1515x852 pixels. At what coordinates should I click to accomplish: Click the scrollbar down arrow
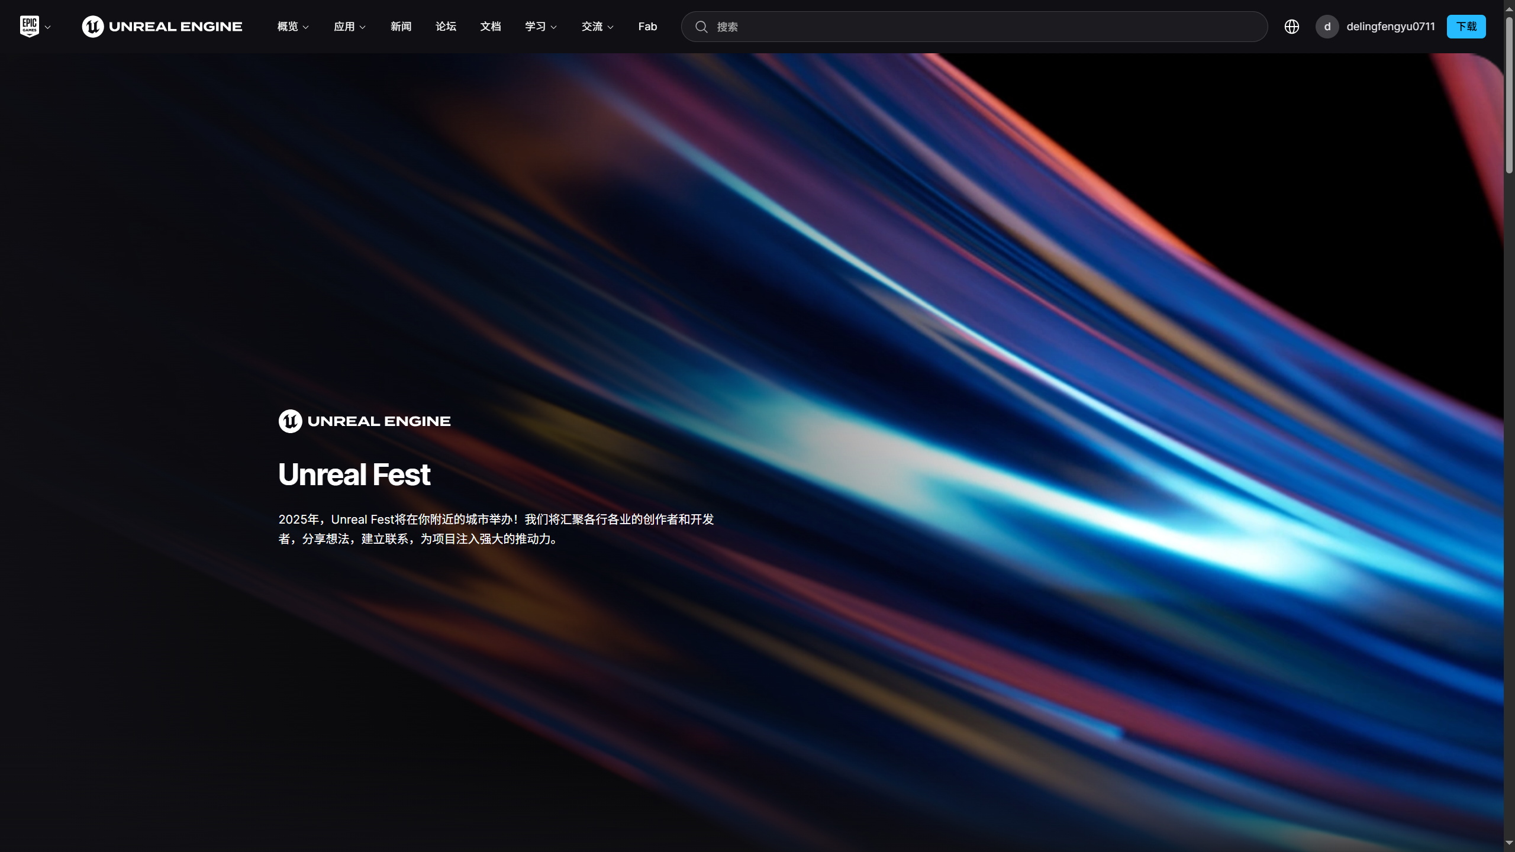pos(1509,843)
